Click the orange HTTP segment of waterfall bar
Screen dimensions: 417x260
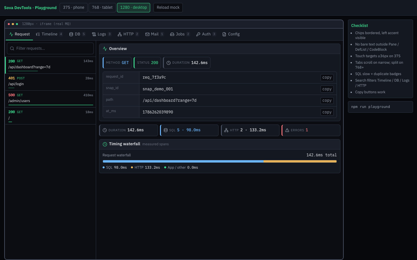click(300, 161)
